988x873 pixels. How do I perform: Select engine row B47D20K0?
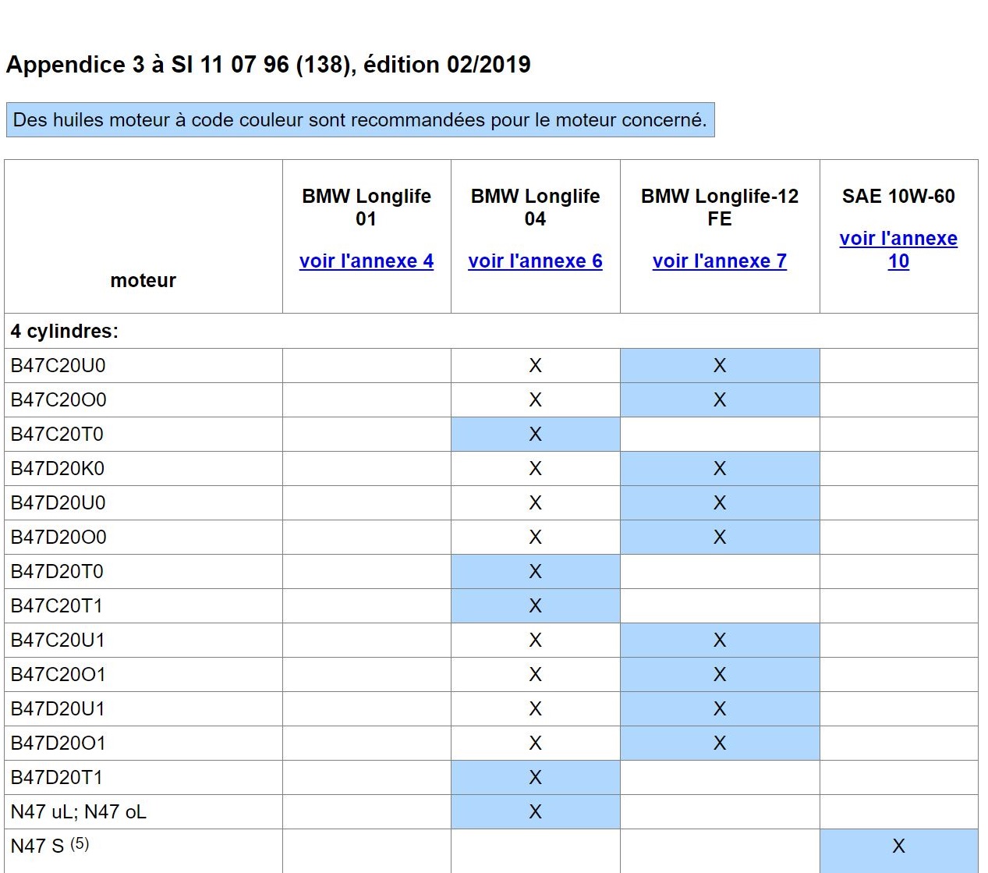(x=491, y=468)
